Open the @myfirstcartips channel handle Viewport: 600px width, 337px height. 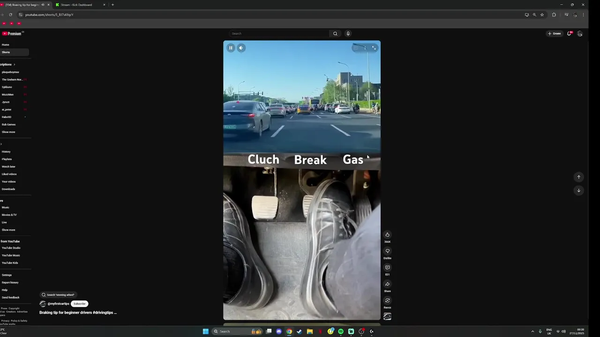(59, 304)
